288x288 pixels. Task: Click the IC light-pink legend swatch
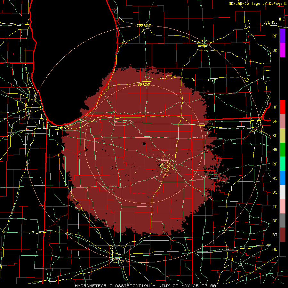(283, 206)
